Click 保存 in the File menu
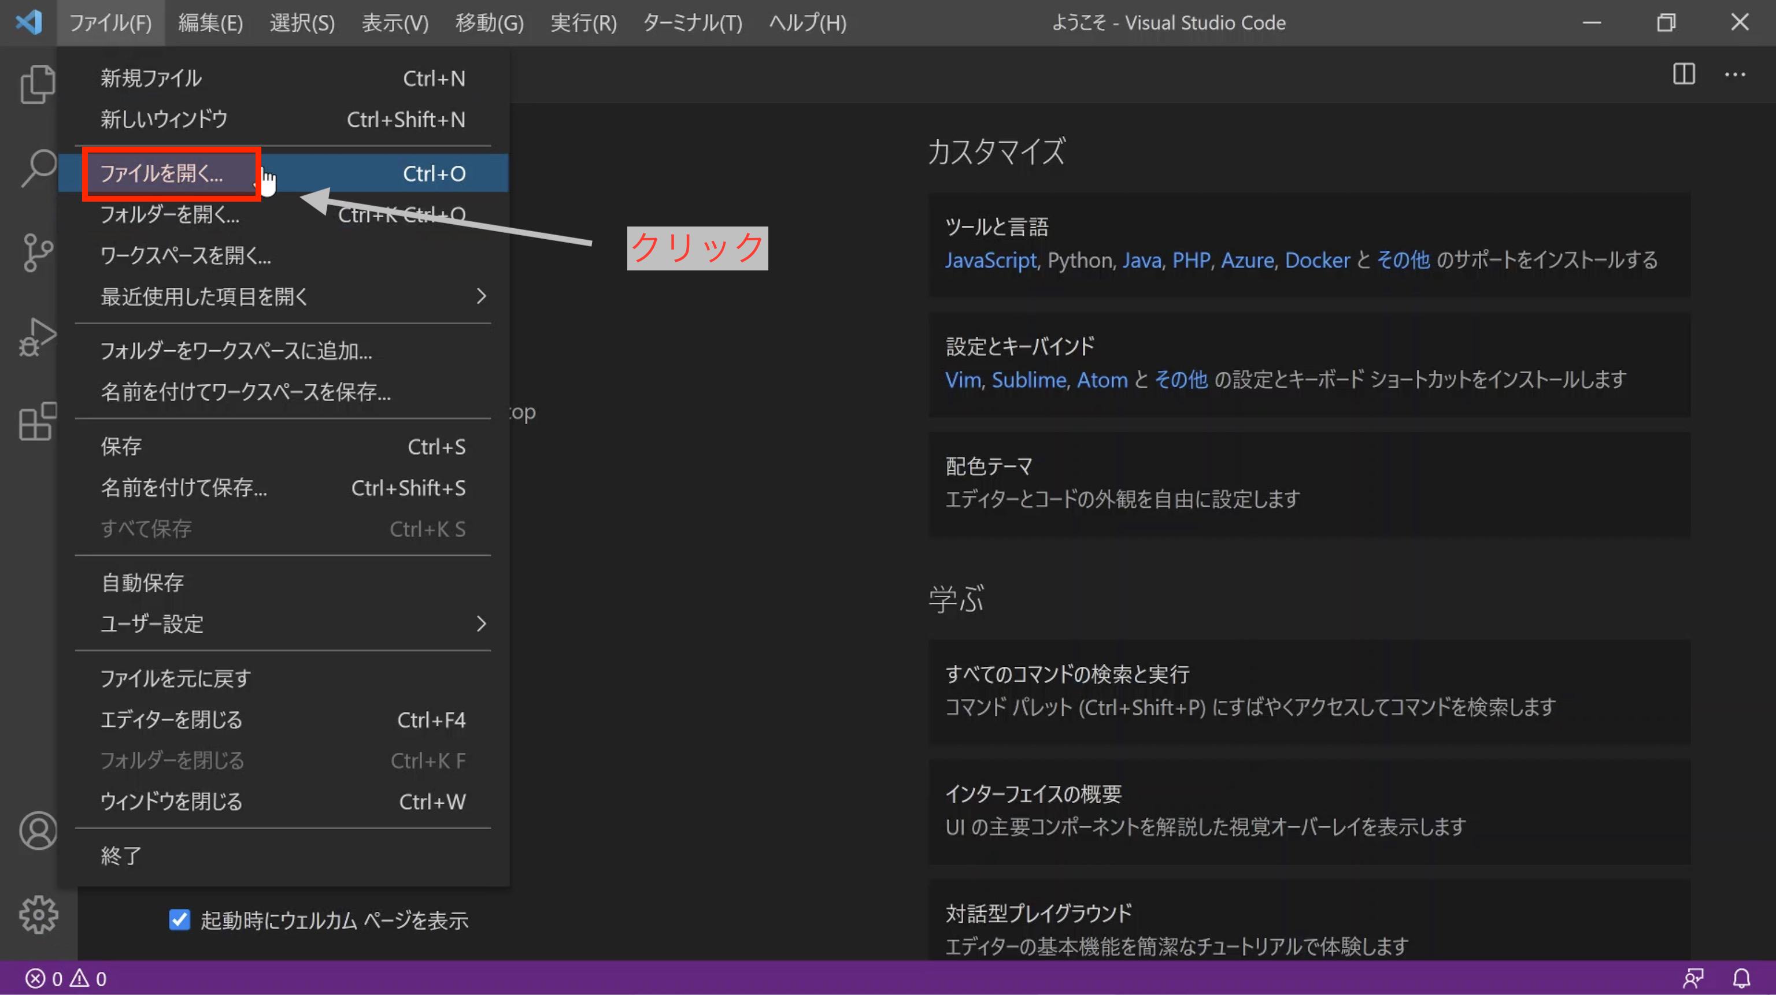Viewport: 1776px width, 995px height. (x=283, y=447)
